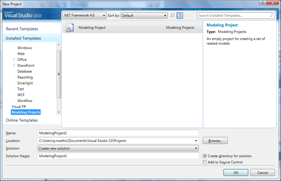Click the search magnifier icon
The height and width of the screenshot is (181, 281).
[x=272, y=16]
